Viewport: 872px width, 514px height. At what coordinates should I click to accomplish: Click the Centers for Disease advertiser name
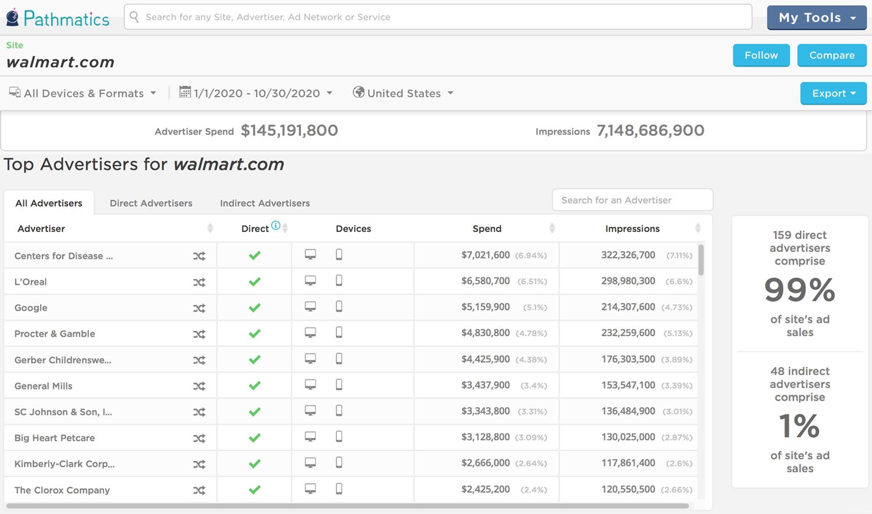(x=63, y=256)
